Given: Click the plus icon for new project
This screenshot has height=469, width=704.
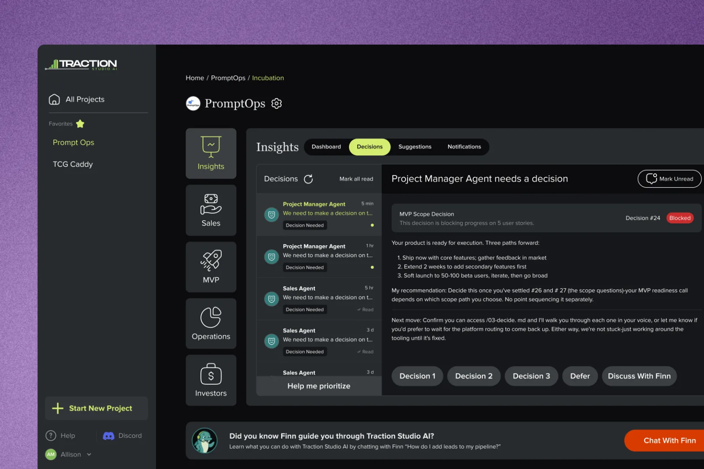Looking at the screenshot, I should tap(58, 408).
